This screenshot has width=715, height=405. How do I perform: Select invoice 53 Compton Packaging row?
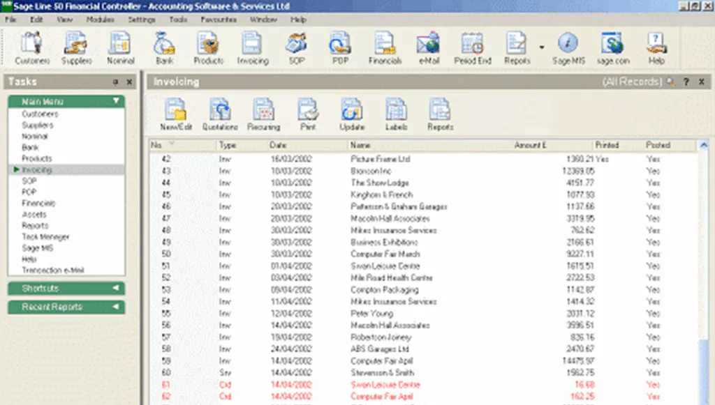424,289
